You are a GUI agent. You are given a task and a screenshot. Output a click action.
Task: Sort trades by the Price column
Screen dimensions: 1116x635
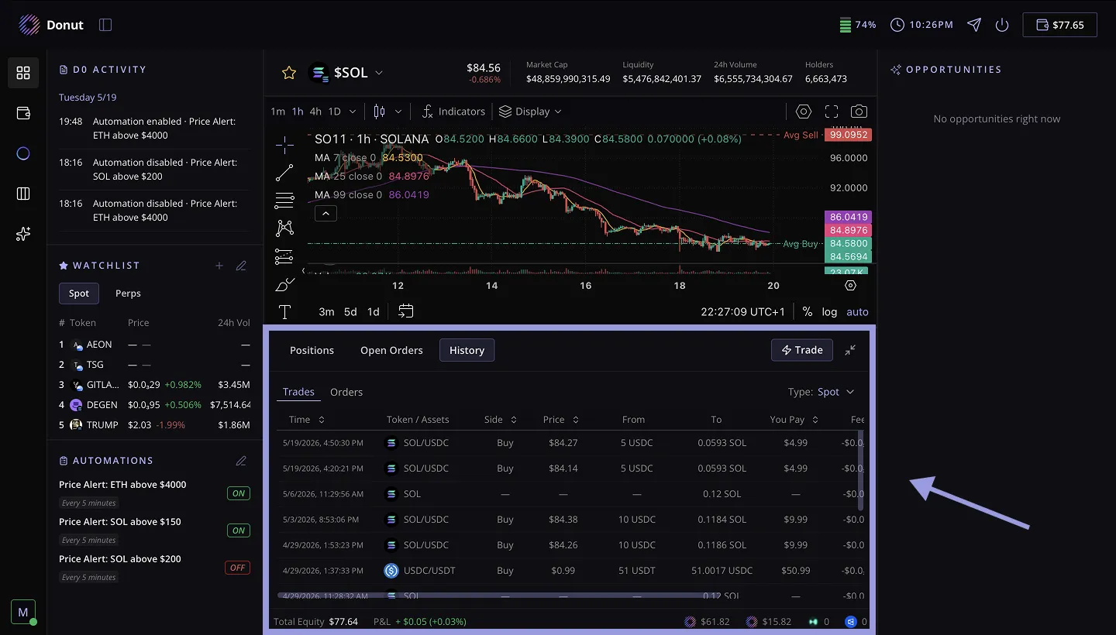(x=561, y=420)
